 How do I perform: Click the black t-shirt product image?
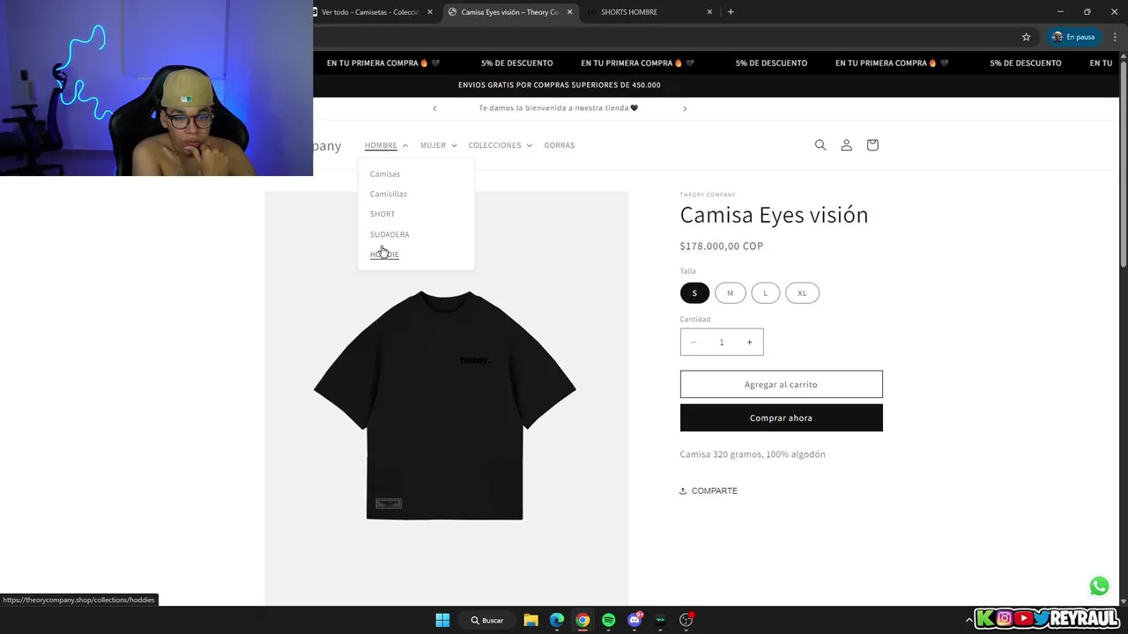coord(445,405)
